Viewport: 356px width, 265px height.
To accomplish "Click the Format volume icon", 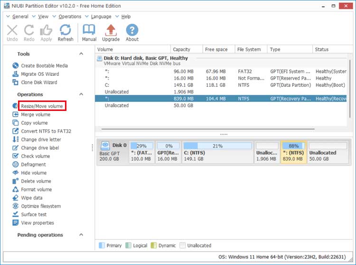I will pos(16,189).
